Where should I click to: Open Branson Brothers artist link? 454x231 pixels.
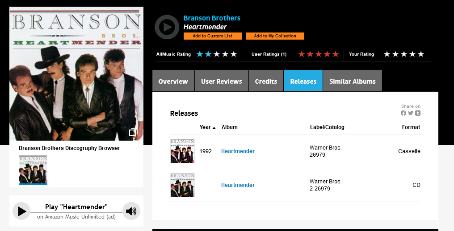point(212,18)
